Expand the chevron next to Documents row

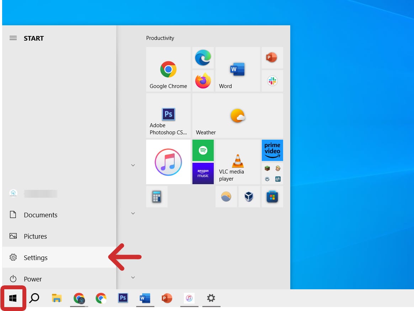pyautogui.click(x=133, y=213)
